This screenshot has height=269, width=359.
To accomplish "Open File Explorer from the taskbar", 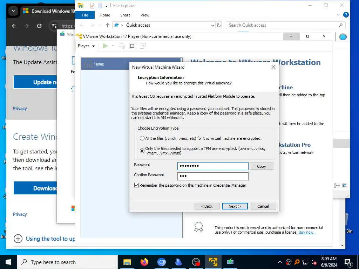I will click(x=127, y=262).
